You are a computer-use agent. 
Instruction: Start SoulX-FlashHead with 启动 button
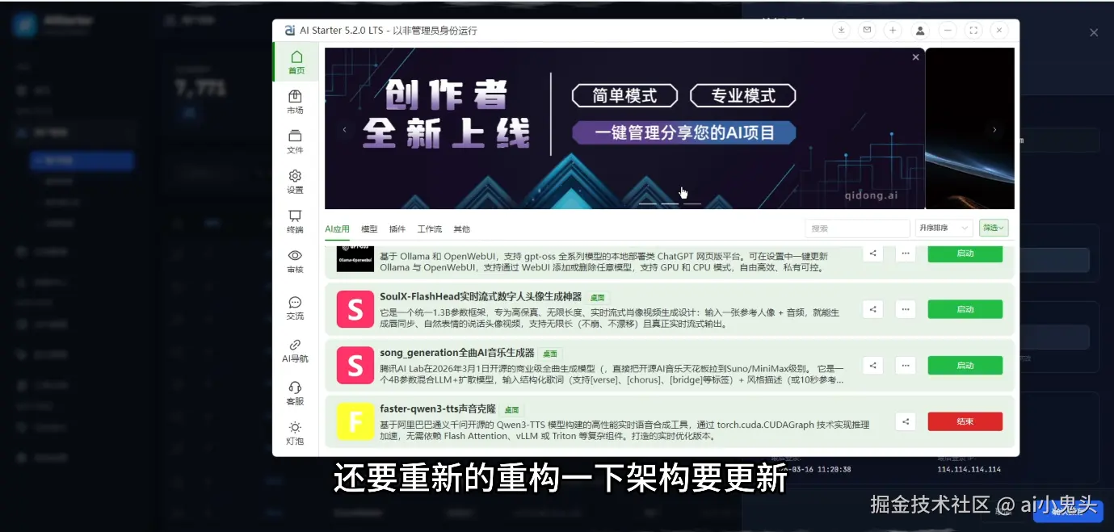[x=965, y=309]
